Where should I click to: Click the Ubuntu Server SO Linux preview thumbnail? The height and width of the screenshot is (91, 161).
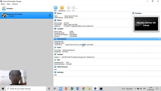pos(146,24)
